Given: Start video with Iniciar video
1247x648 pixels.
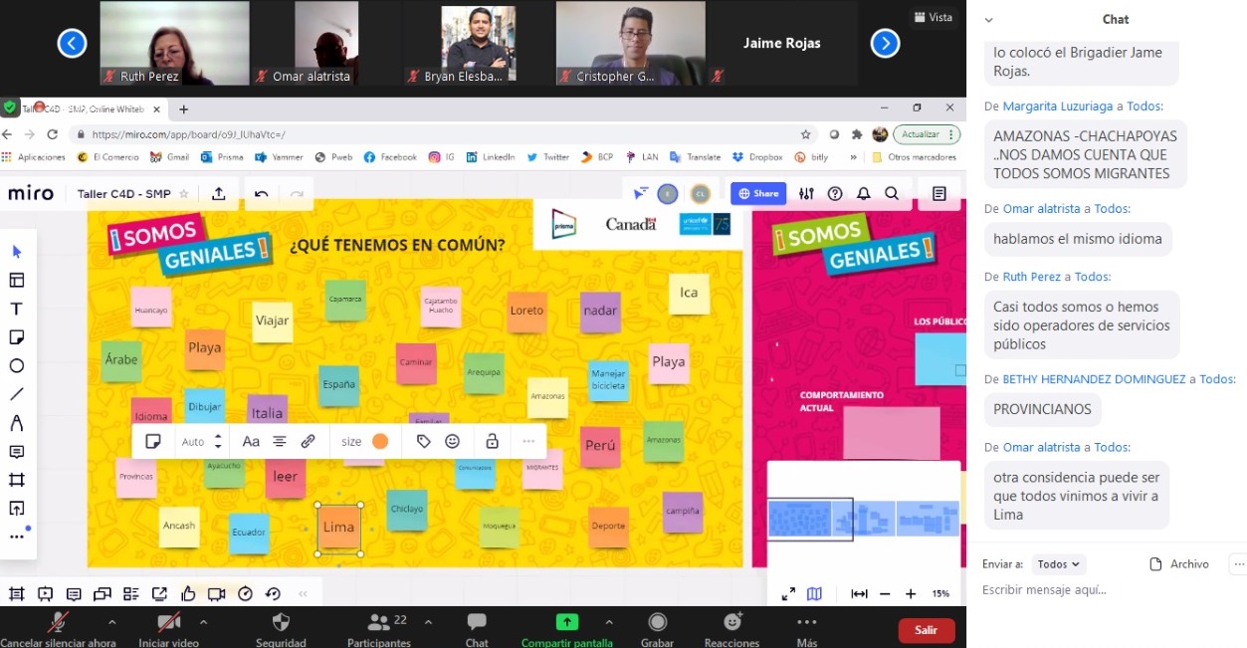Looking at the screenshot, I should pyautogui.click(x=168, y=623).
